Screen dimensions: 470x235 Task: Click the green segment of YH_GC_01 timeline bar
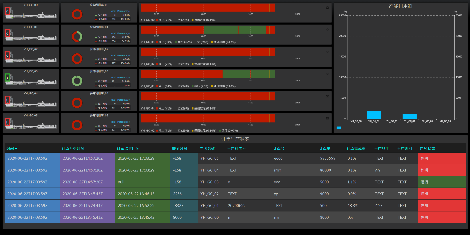pyautogui.click(x=221, y=30)
